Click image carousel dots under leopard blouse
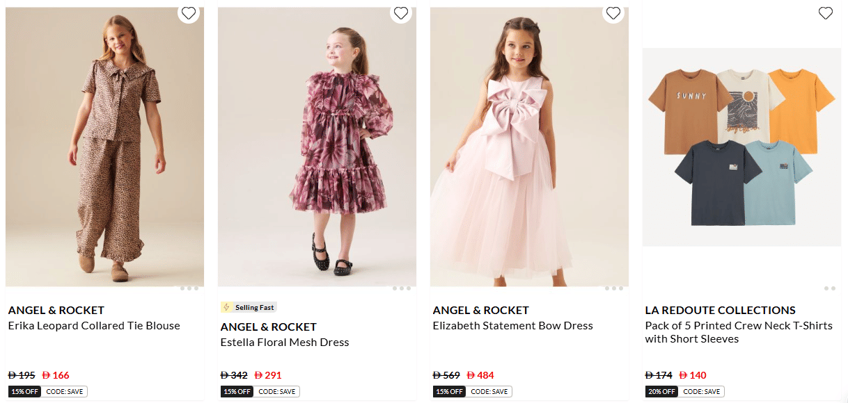 tap(189, 288)
